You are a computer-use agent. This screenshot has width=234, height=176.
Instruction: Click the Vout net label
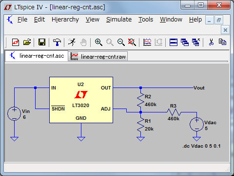click(x=199, y=88)
